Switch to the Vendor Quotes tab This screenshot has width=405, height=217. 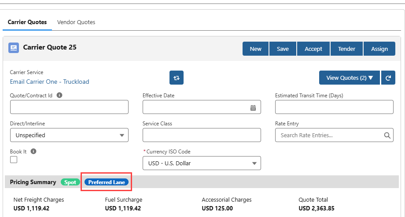coord(76,22)
